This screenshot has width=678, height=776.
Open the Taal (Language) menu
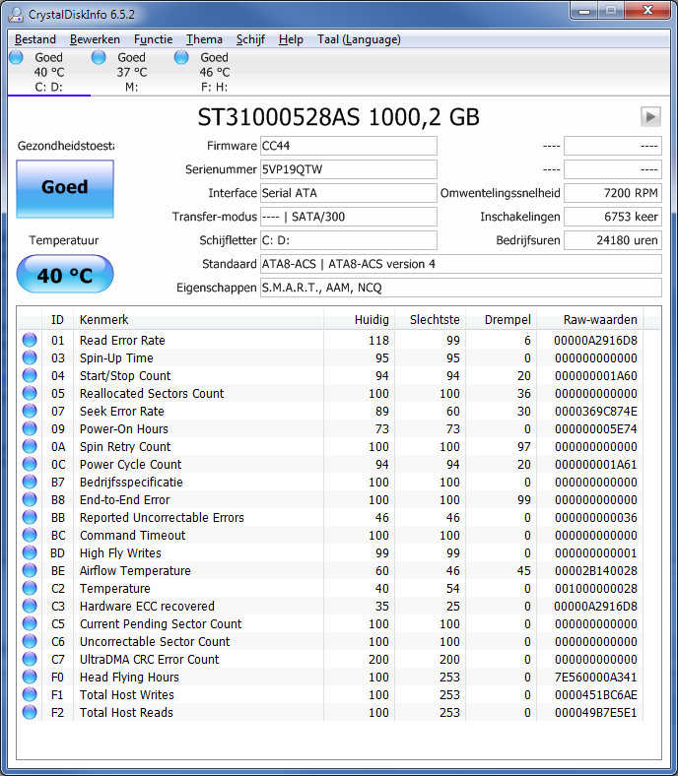[x=359, y=39]
